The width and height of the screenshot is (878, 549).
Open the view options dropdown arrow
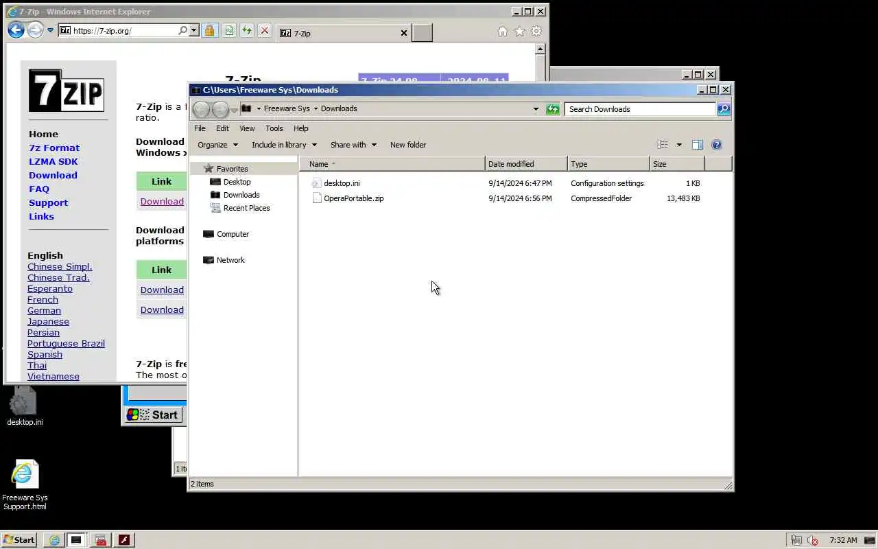679,145
